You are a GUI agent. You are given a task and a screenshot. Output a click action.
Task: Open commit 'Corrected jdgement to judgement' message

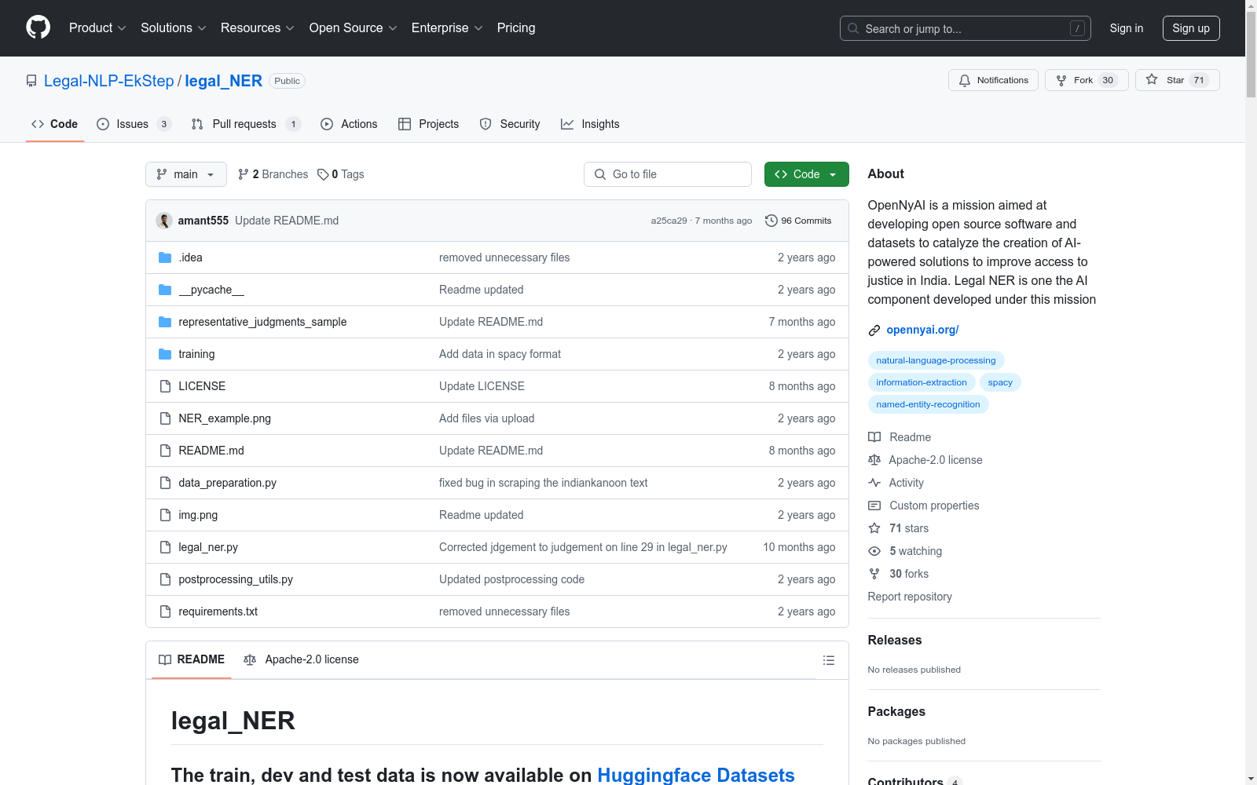(583, 547)
